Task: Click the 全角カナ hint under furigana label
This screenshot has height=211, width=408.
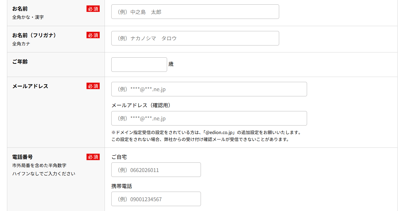Action: [x=21, y=44]
